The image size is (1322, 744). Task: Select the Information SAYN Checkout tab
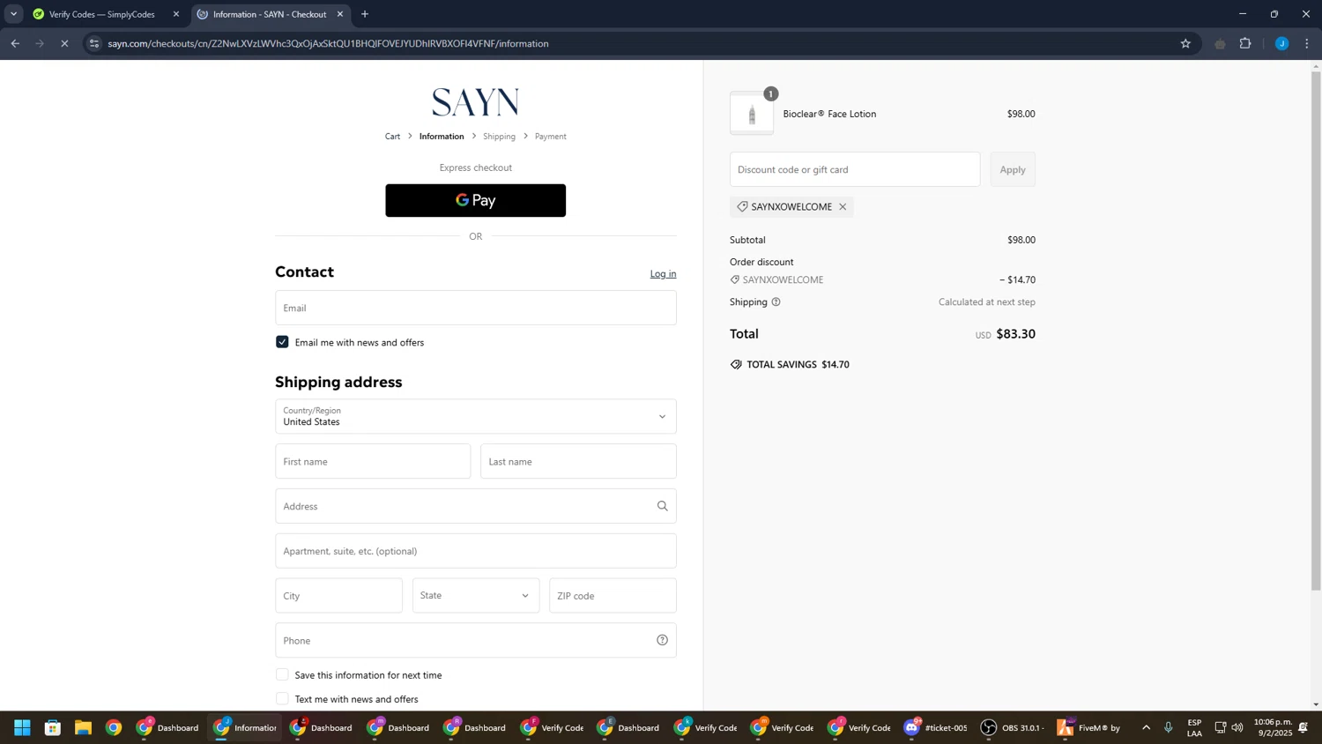(x=269, y=14)
